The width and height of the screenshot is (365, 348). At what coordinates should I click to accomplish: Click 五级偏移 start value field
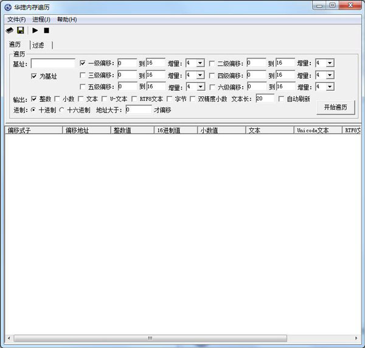[128, 87]
